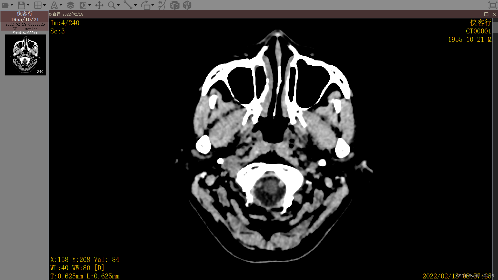The height and width of the screenshot is (280, 498).
Task: Open the MPR reconstruction view
Action: [187, 5]
